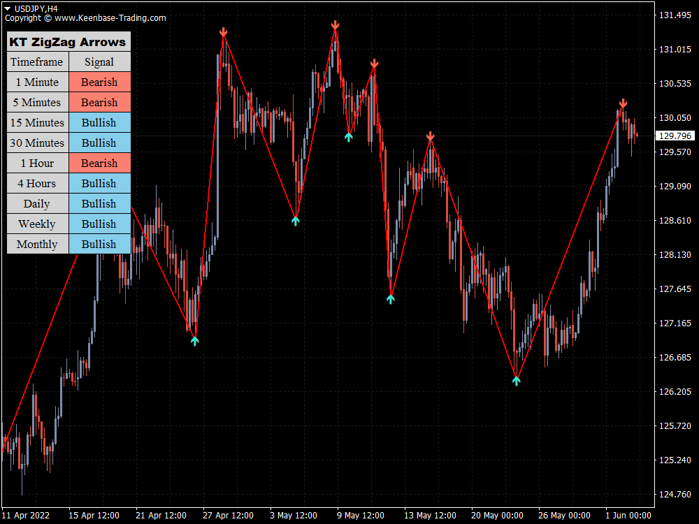Click the 3 May 12:00 time label
This screenshot has height=524, width=699.
point(294,516)
